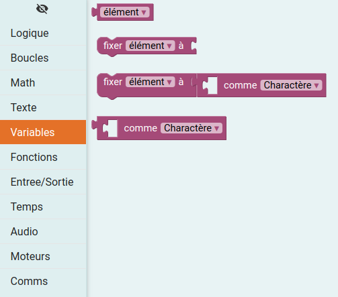Select the Temps category
Screen dimensions: 338x297
tap(43, 206)
